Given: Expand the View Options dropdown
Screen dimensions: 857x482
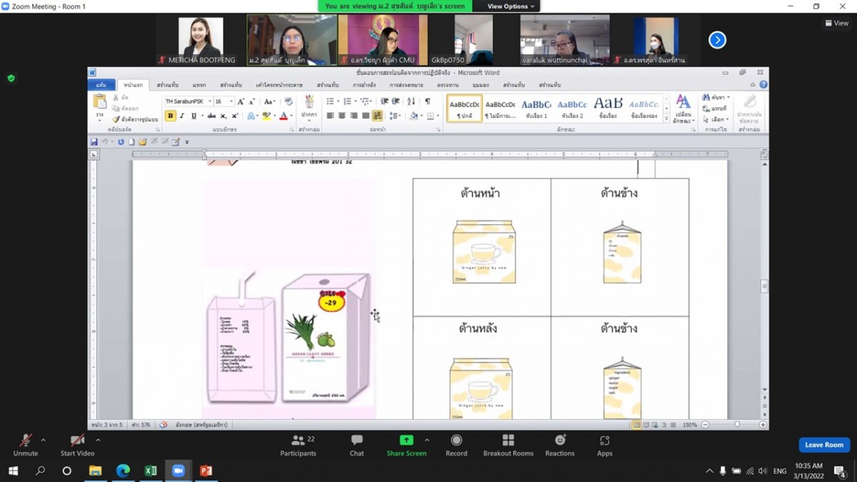Looking at the screenshot, I should coord(511,6).
